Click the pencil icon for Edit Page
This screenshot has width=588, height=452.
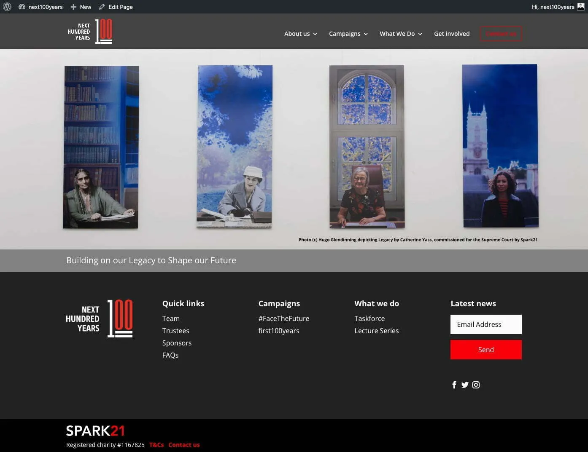(102, 7)
